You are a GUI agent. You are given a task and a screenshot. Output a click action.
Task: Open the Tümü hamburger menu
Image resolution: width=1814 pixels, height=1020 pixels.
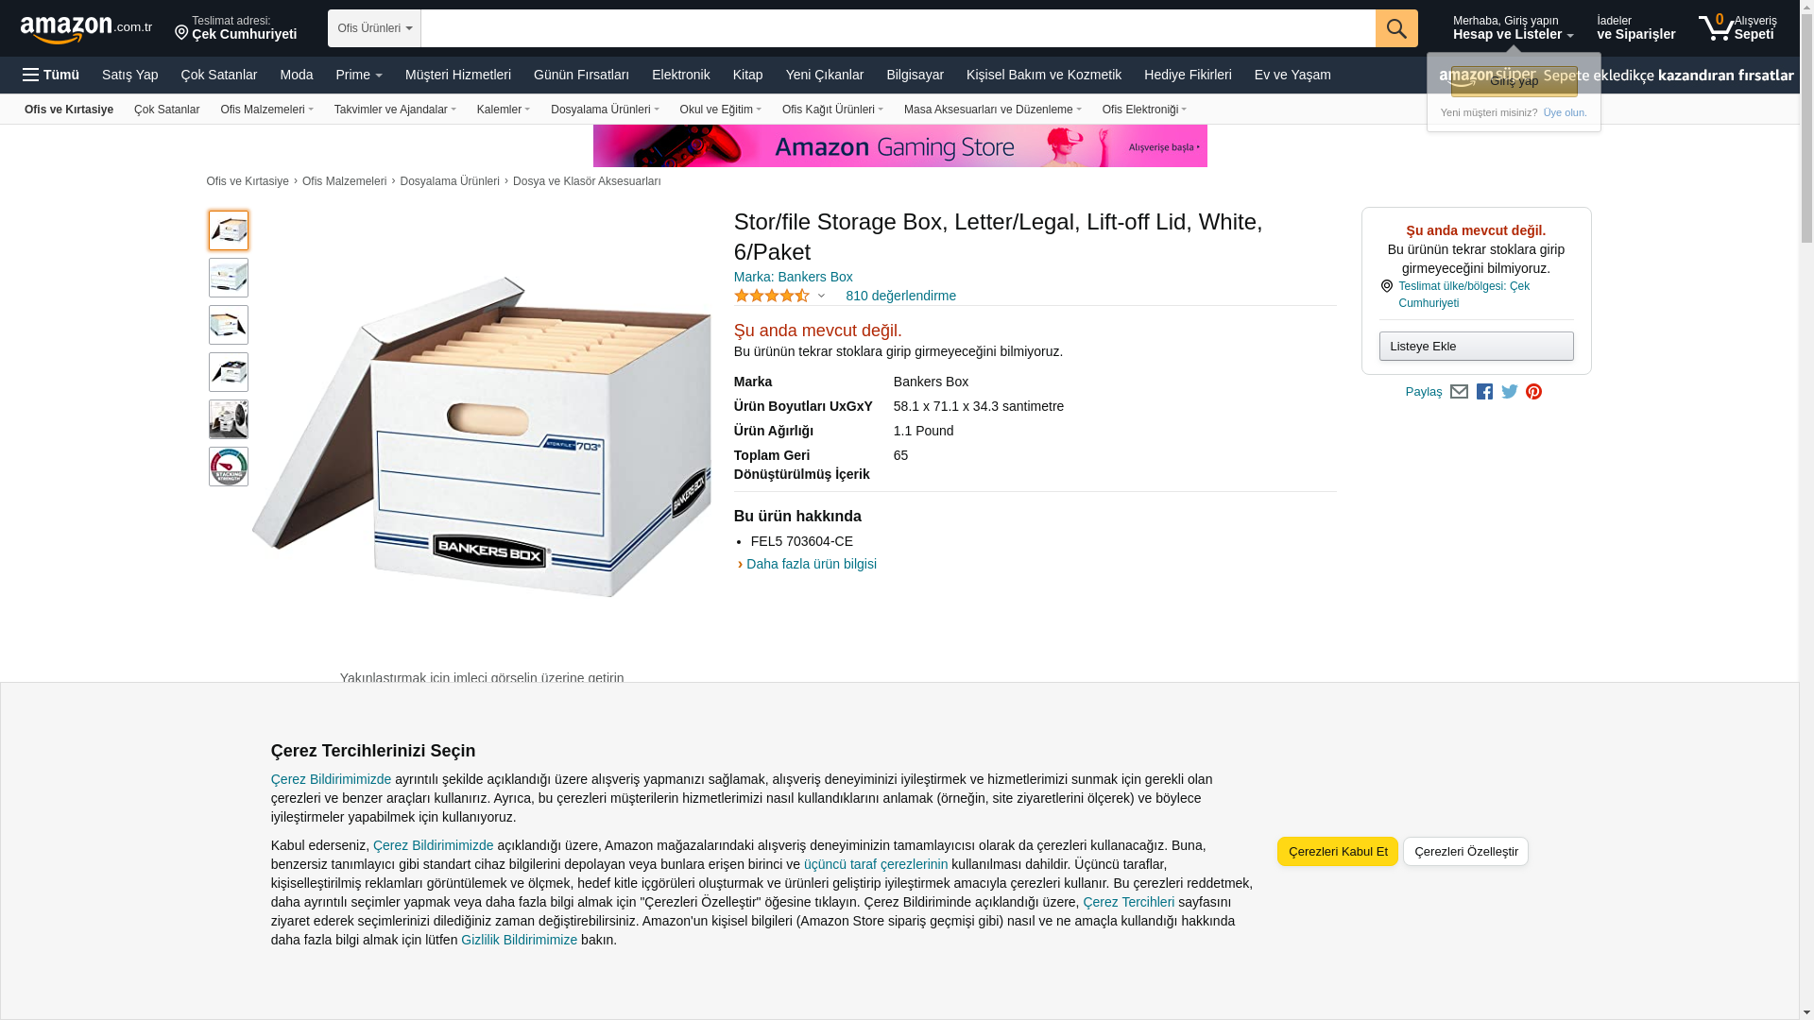[x=51, y=75]
